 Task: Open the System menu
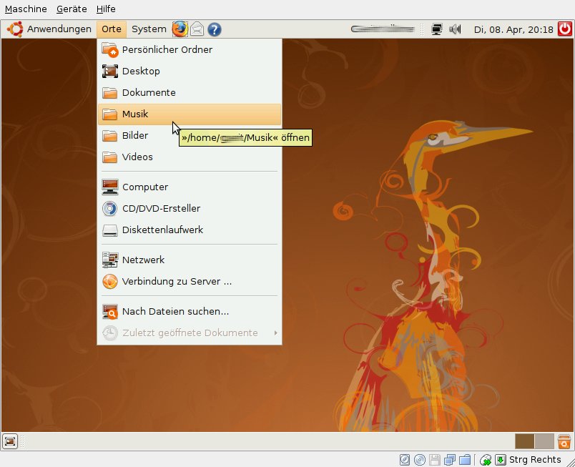click(149, 29)
